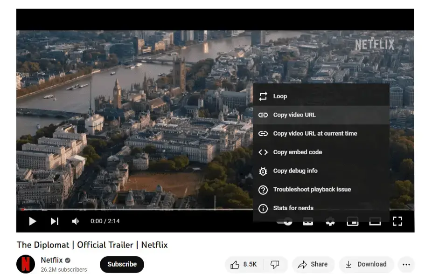The image size is (425, 274).
Task: Play the trailer
Action: (33, 221)
